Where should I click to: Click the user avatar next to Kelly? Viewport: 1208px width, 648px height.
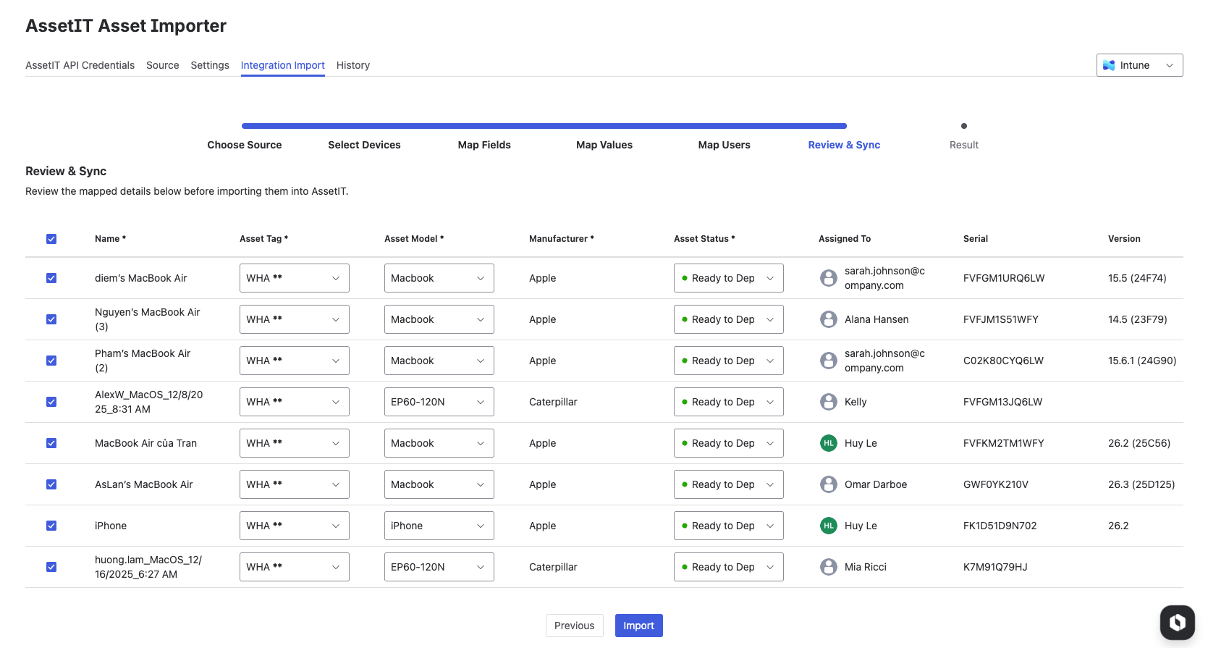click(x=828, y=402)
